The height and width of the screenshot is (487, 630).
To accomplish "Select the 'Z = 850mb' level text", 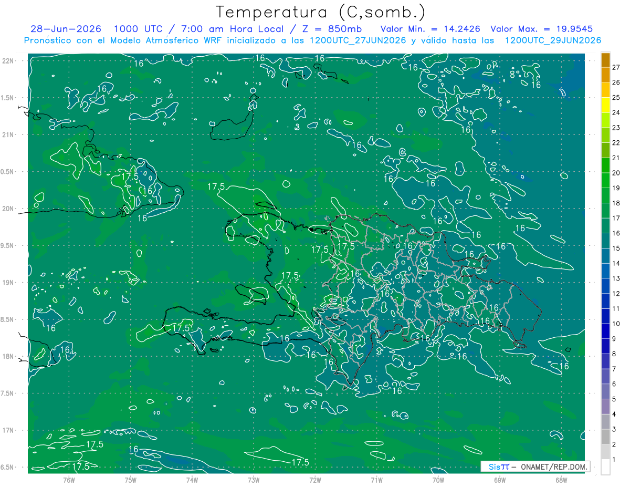I will point(331,29).
